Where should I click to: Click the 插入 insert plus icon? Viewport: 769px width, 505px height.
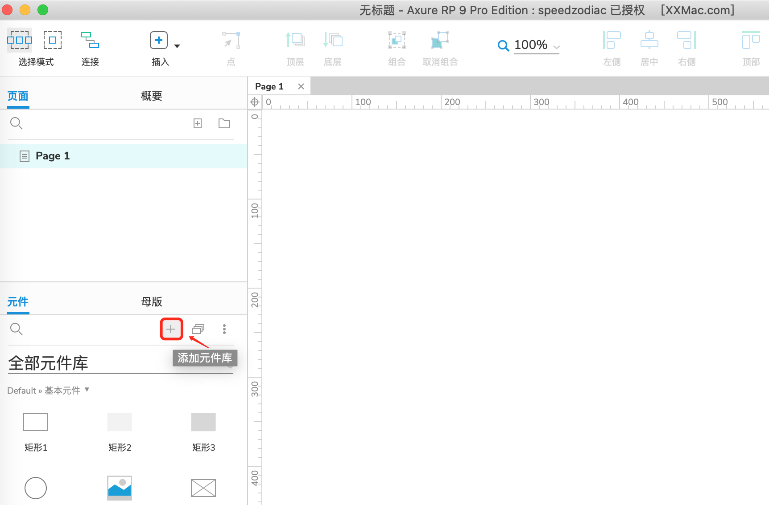click(159, 40)
